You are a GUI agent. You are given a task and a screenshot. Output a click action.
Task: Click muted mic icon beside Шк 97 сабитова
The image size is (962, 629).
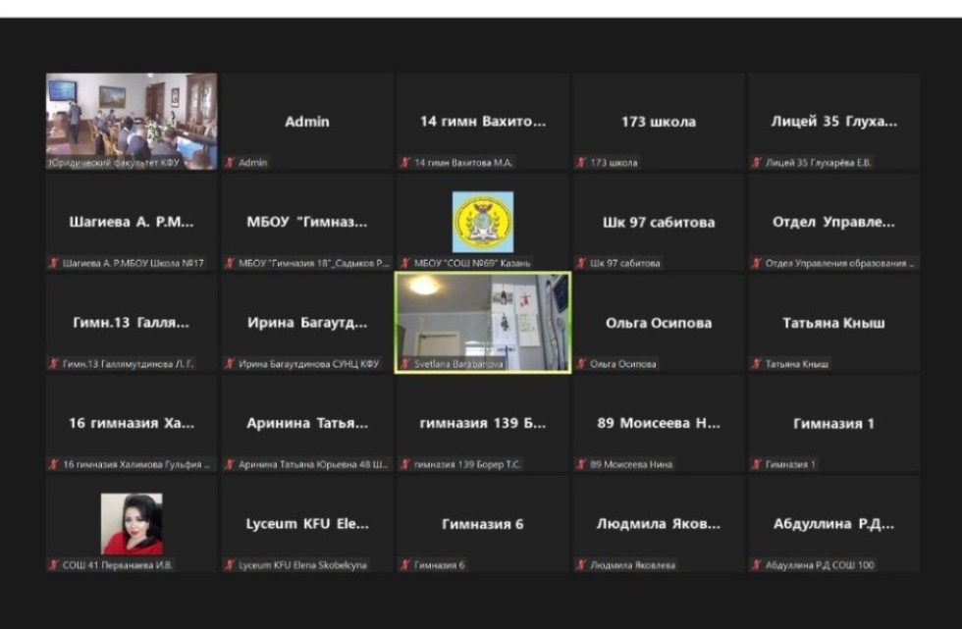(x=582, y=263)
